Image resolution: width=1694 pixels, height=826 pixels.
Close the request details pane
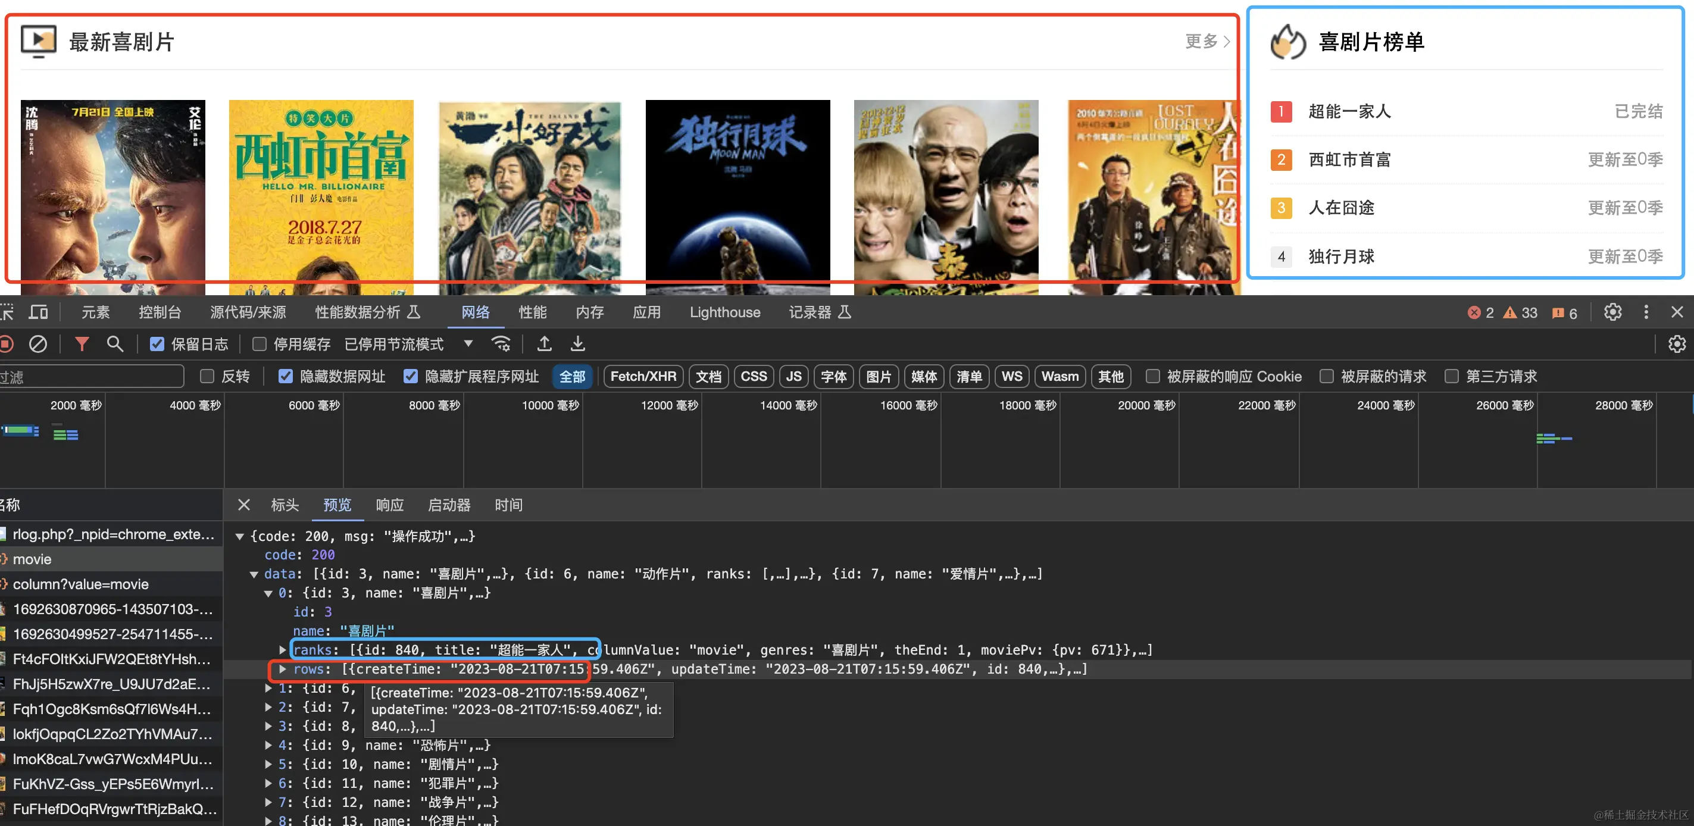click(x=243, y=505)
